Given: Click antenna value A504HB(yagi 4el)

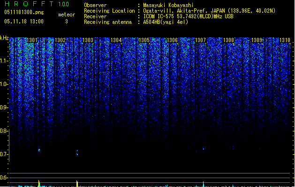Looking at the screenshot, I should [166, 22].
